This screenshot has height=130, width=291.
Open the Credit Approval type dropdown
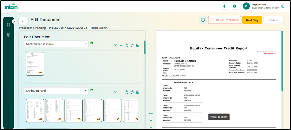[x=56, y=91]
